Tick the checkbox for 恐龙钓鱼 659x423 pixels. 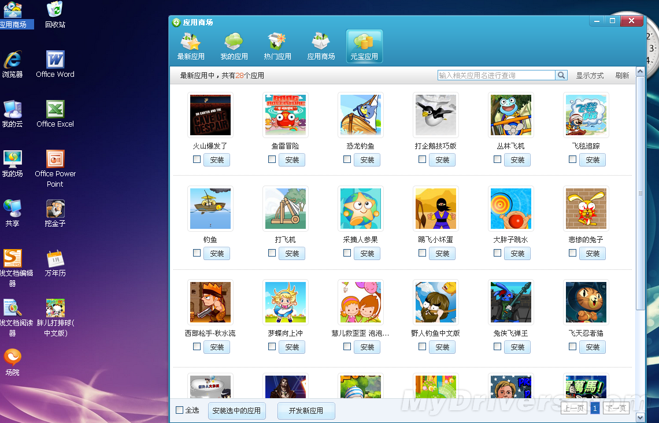347,159
